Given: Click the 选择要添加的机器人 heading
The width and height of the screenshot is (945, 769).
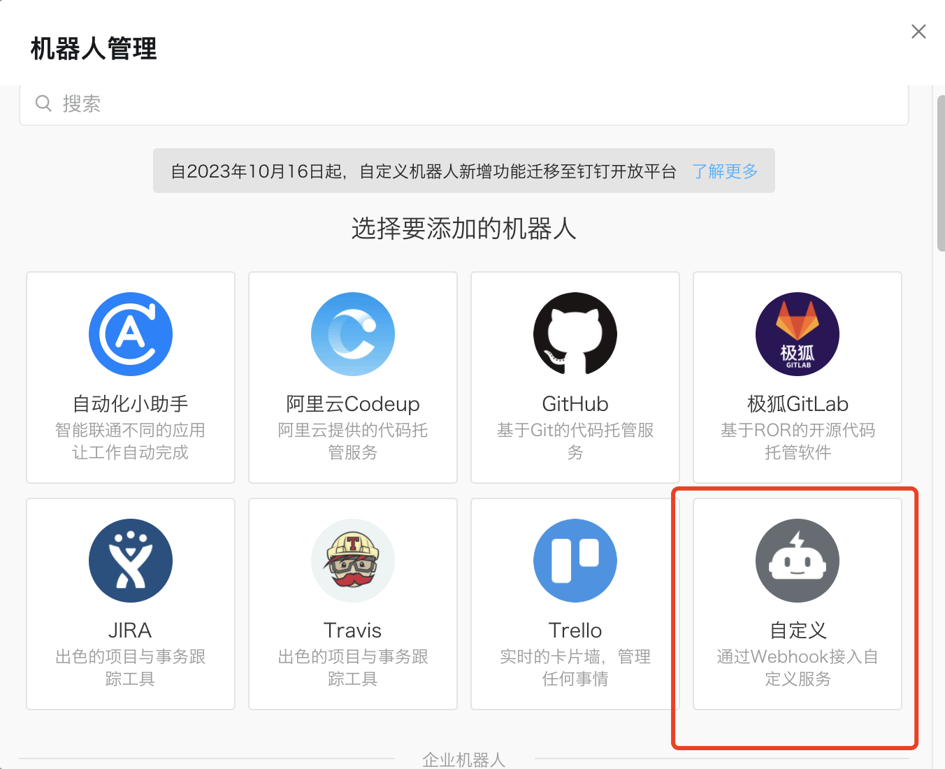Looking at the screenshot, I should pos(464,229).
